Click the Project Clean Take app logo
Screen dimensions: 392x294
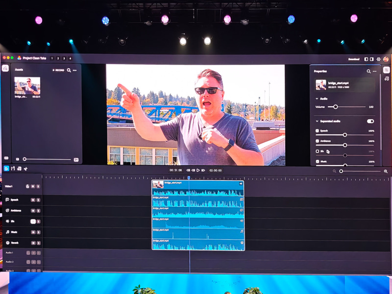pyautogui.click(x=19, y=58)
